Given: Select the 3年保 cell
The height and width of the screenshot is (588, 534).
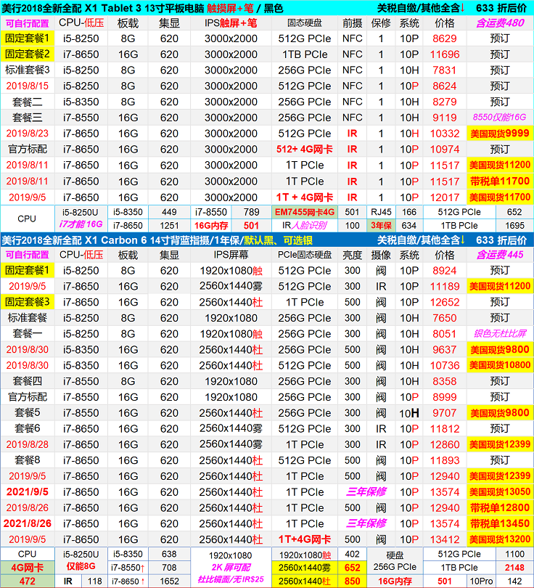Looking at the screenshot, I should [x=381, y=226].
